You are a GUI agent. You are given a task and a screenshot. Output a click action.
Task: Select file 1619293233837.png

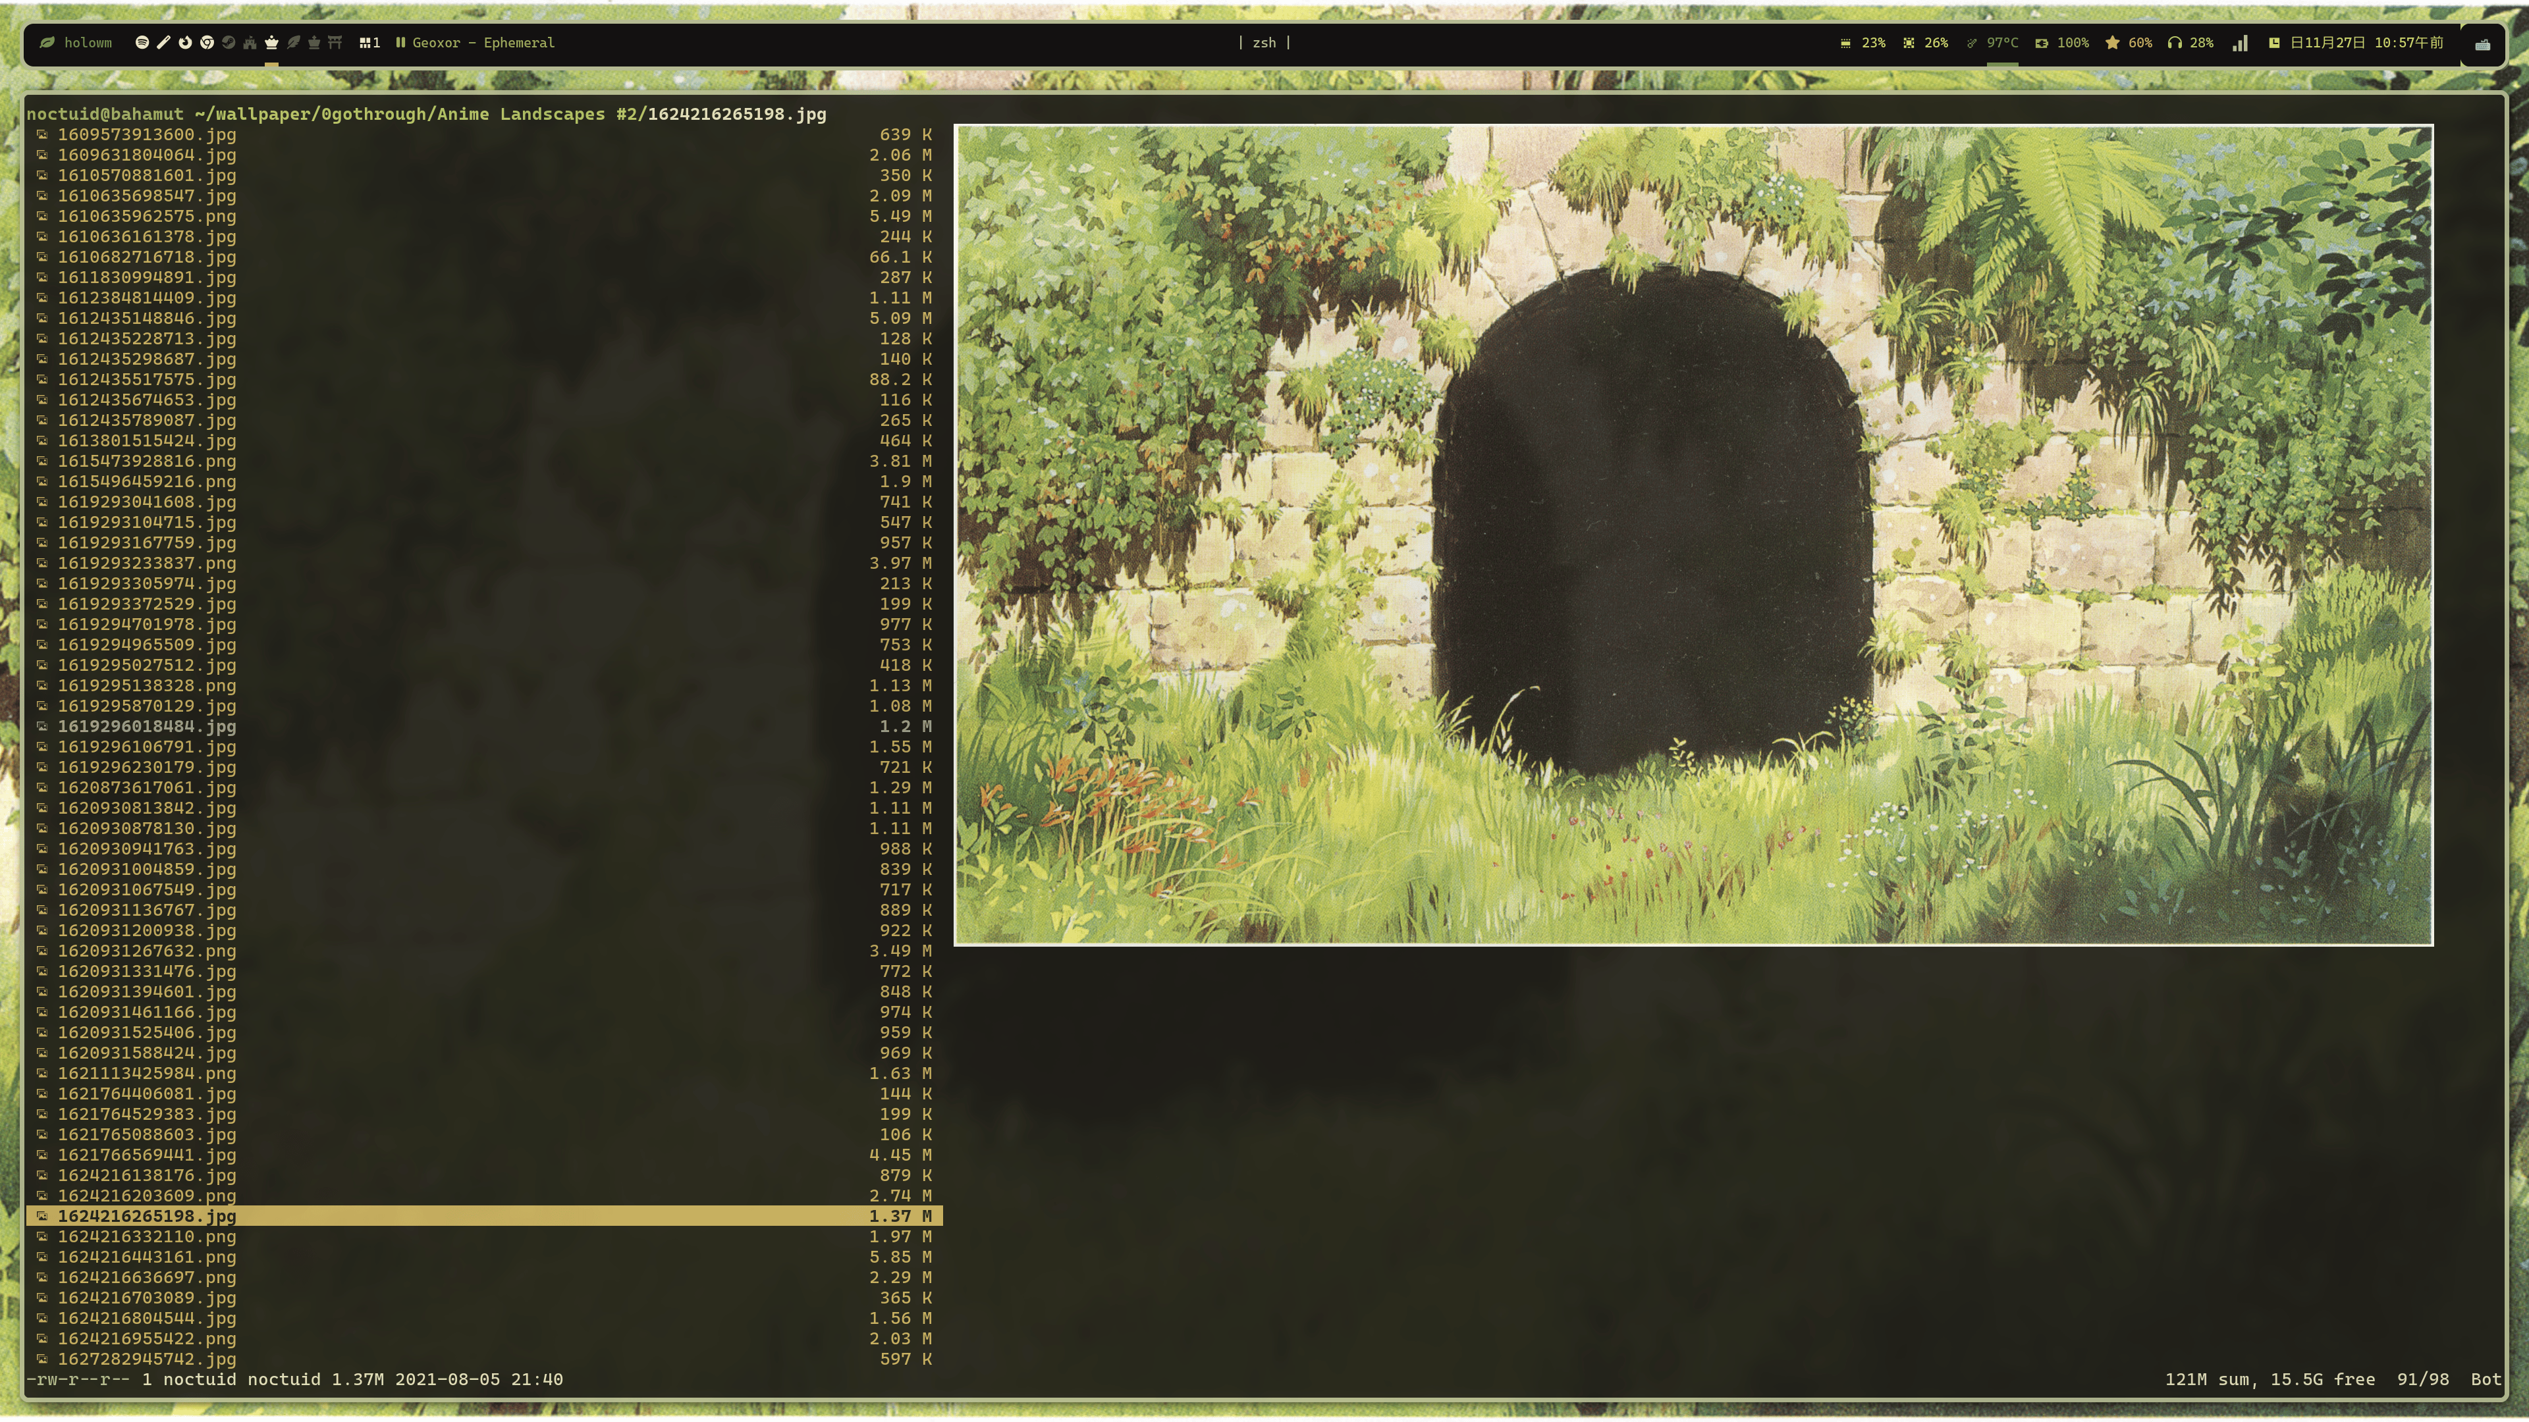484,564
